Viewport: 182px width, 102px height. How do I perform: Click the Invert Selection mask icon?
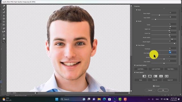point(167,76)
